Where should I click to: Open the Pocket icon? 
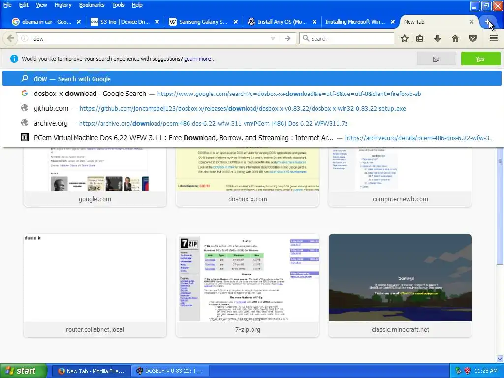[x=472, y=38]
